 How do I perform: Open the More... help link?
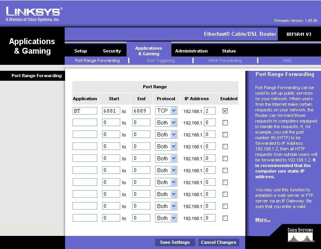click(263, 220)
